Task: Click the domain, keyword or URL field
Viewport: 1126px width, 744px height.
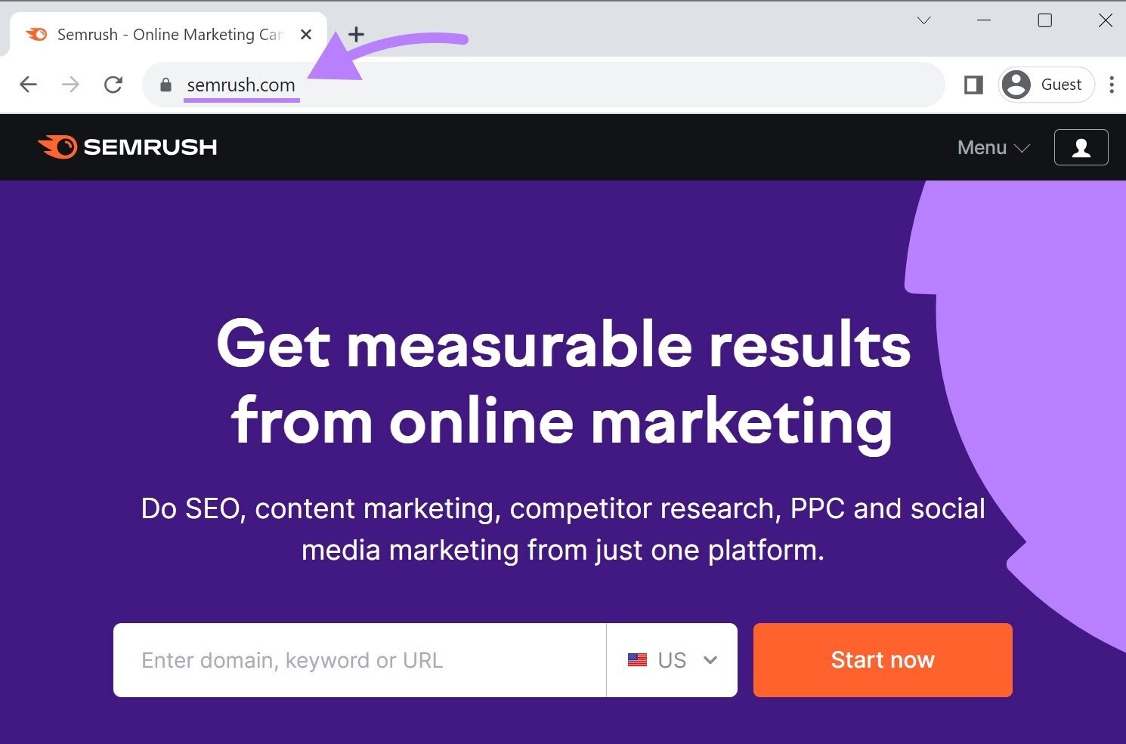Action: (x=360, y=660)
